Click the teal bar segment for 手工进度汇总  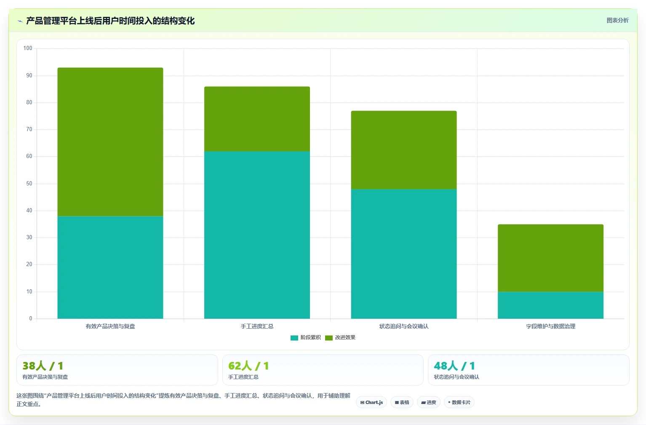257,235
